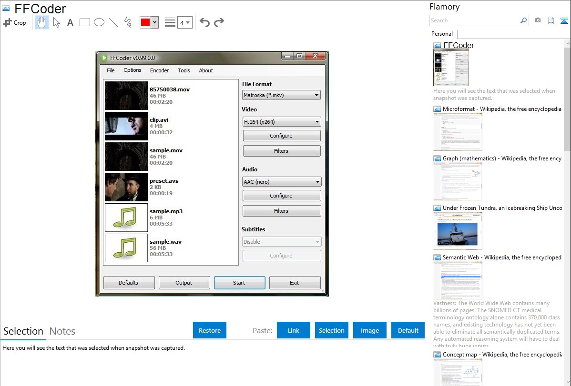This screenshot has width=571, height=386.
Task: Click the Paste Image button
Action: [x=370, y=330]
